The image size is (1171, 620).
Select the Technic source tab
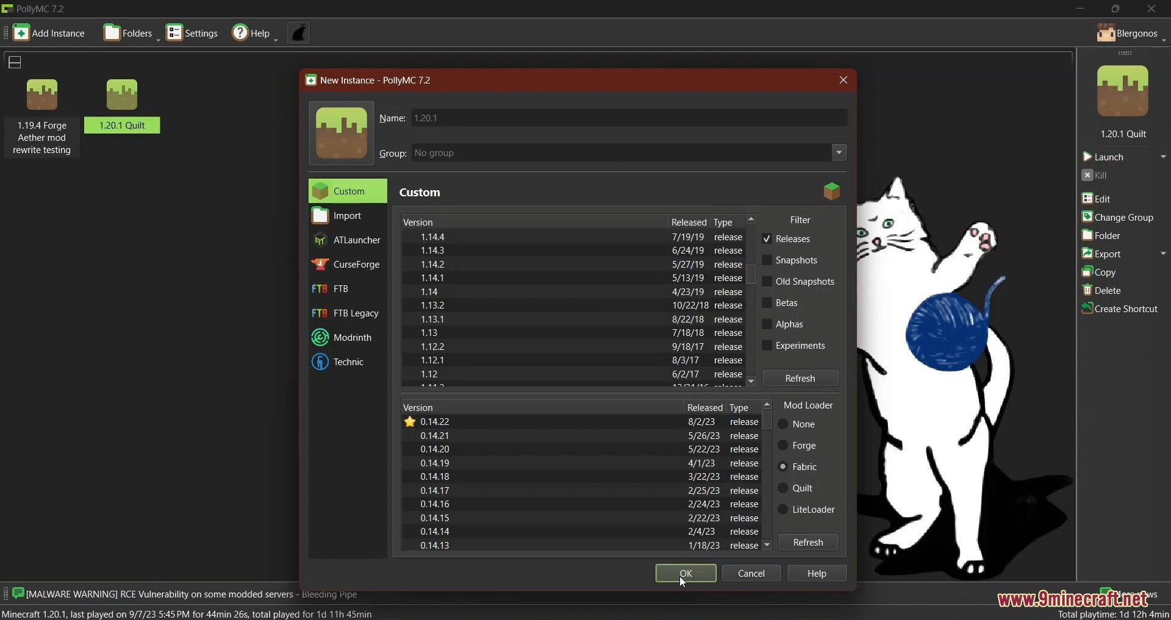click(348, 363)
